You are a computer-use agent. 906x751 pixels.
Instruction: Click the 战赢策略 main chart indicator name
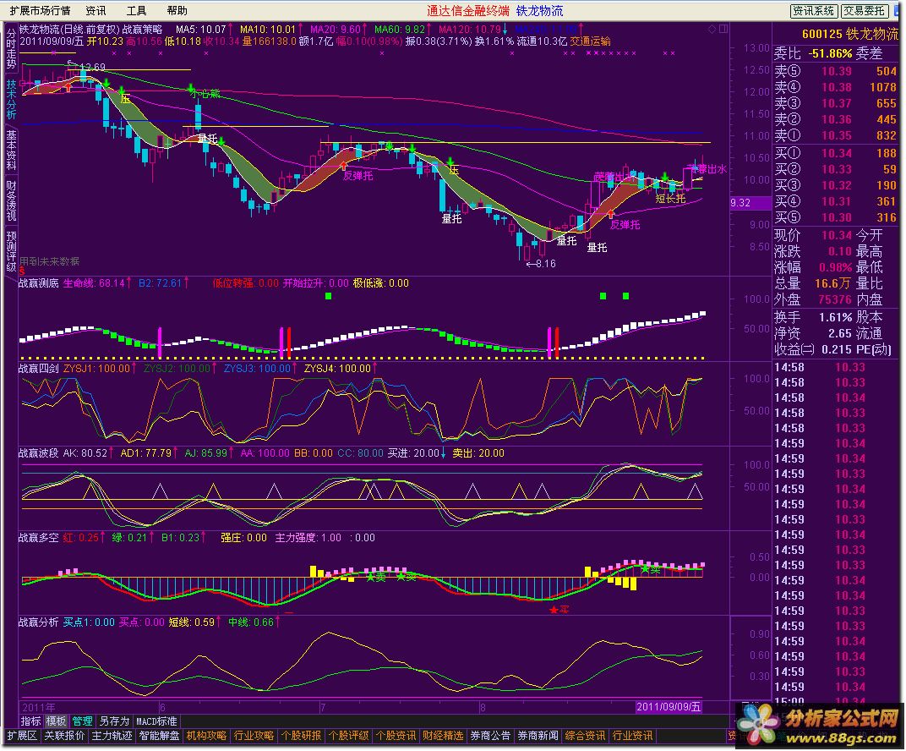[x=143, y=29]
